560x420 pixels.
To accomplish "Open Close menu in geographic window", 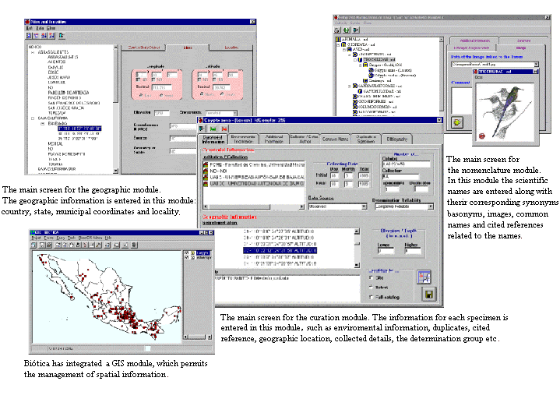I will click(x=51, y=28).
